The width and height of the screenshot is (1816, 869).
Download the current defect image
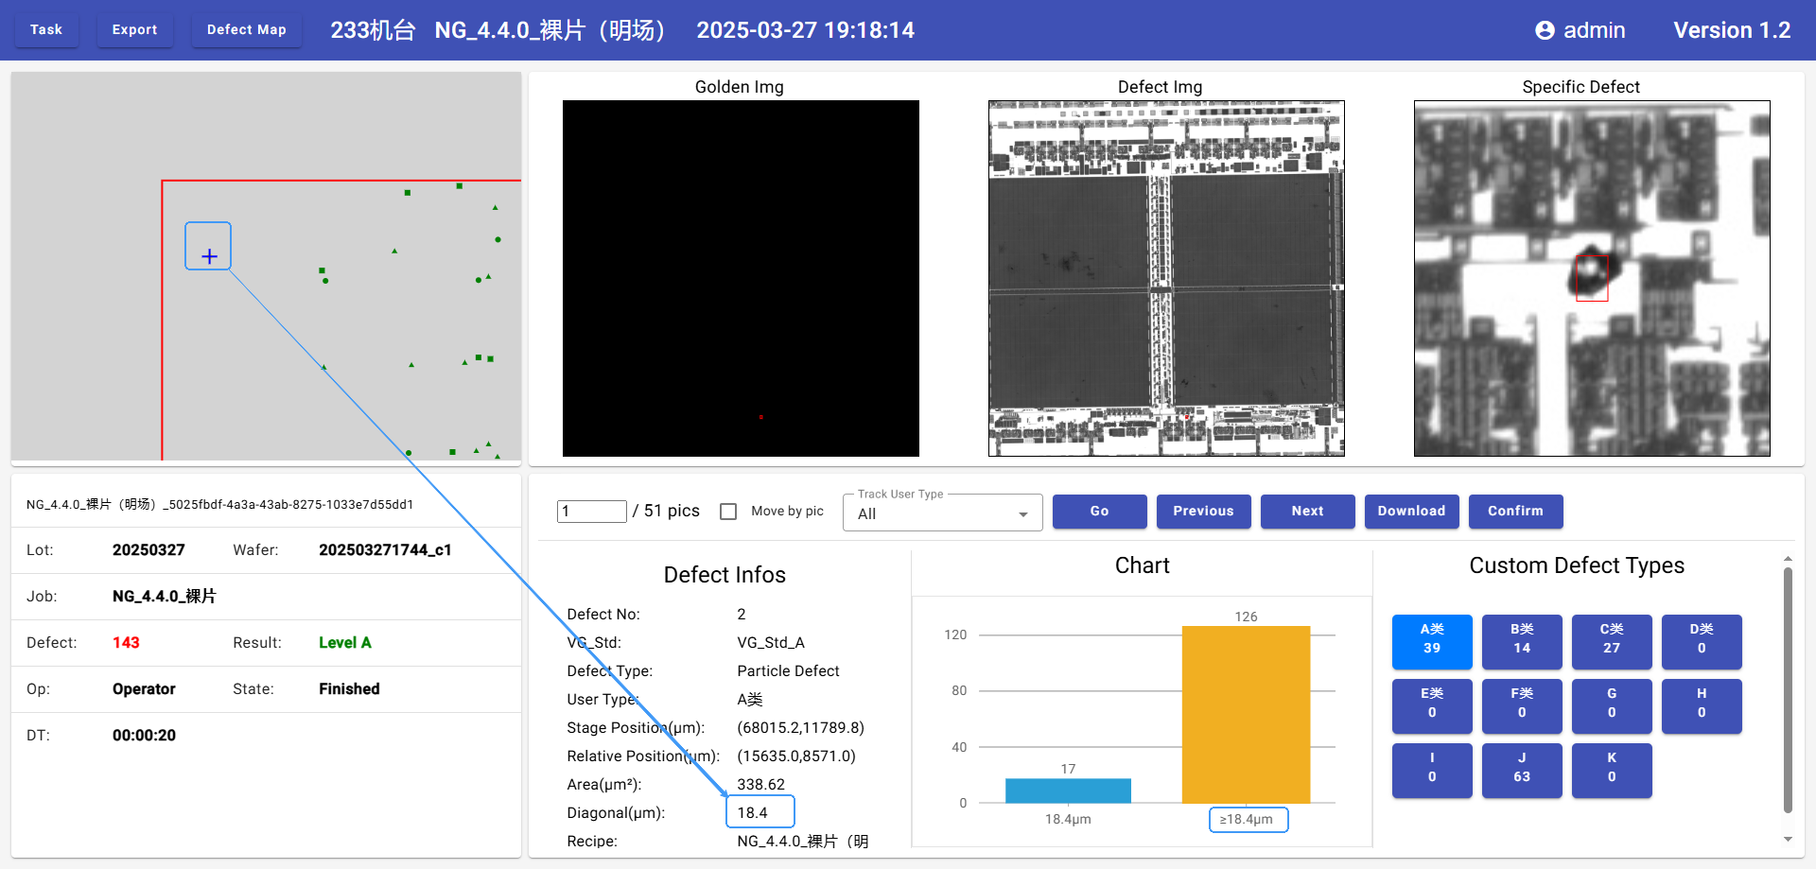click(1411, 512)
